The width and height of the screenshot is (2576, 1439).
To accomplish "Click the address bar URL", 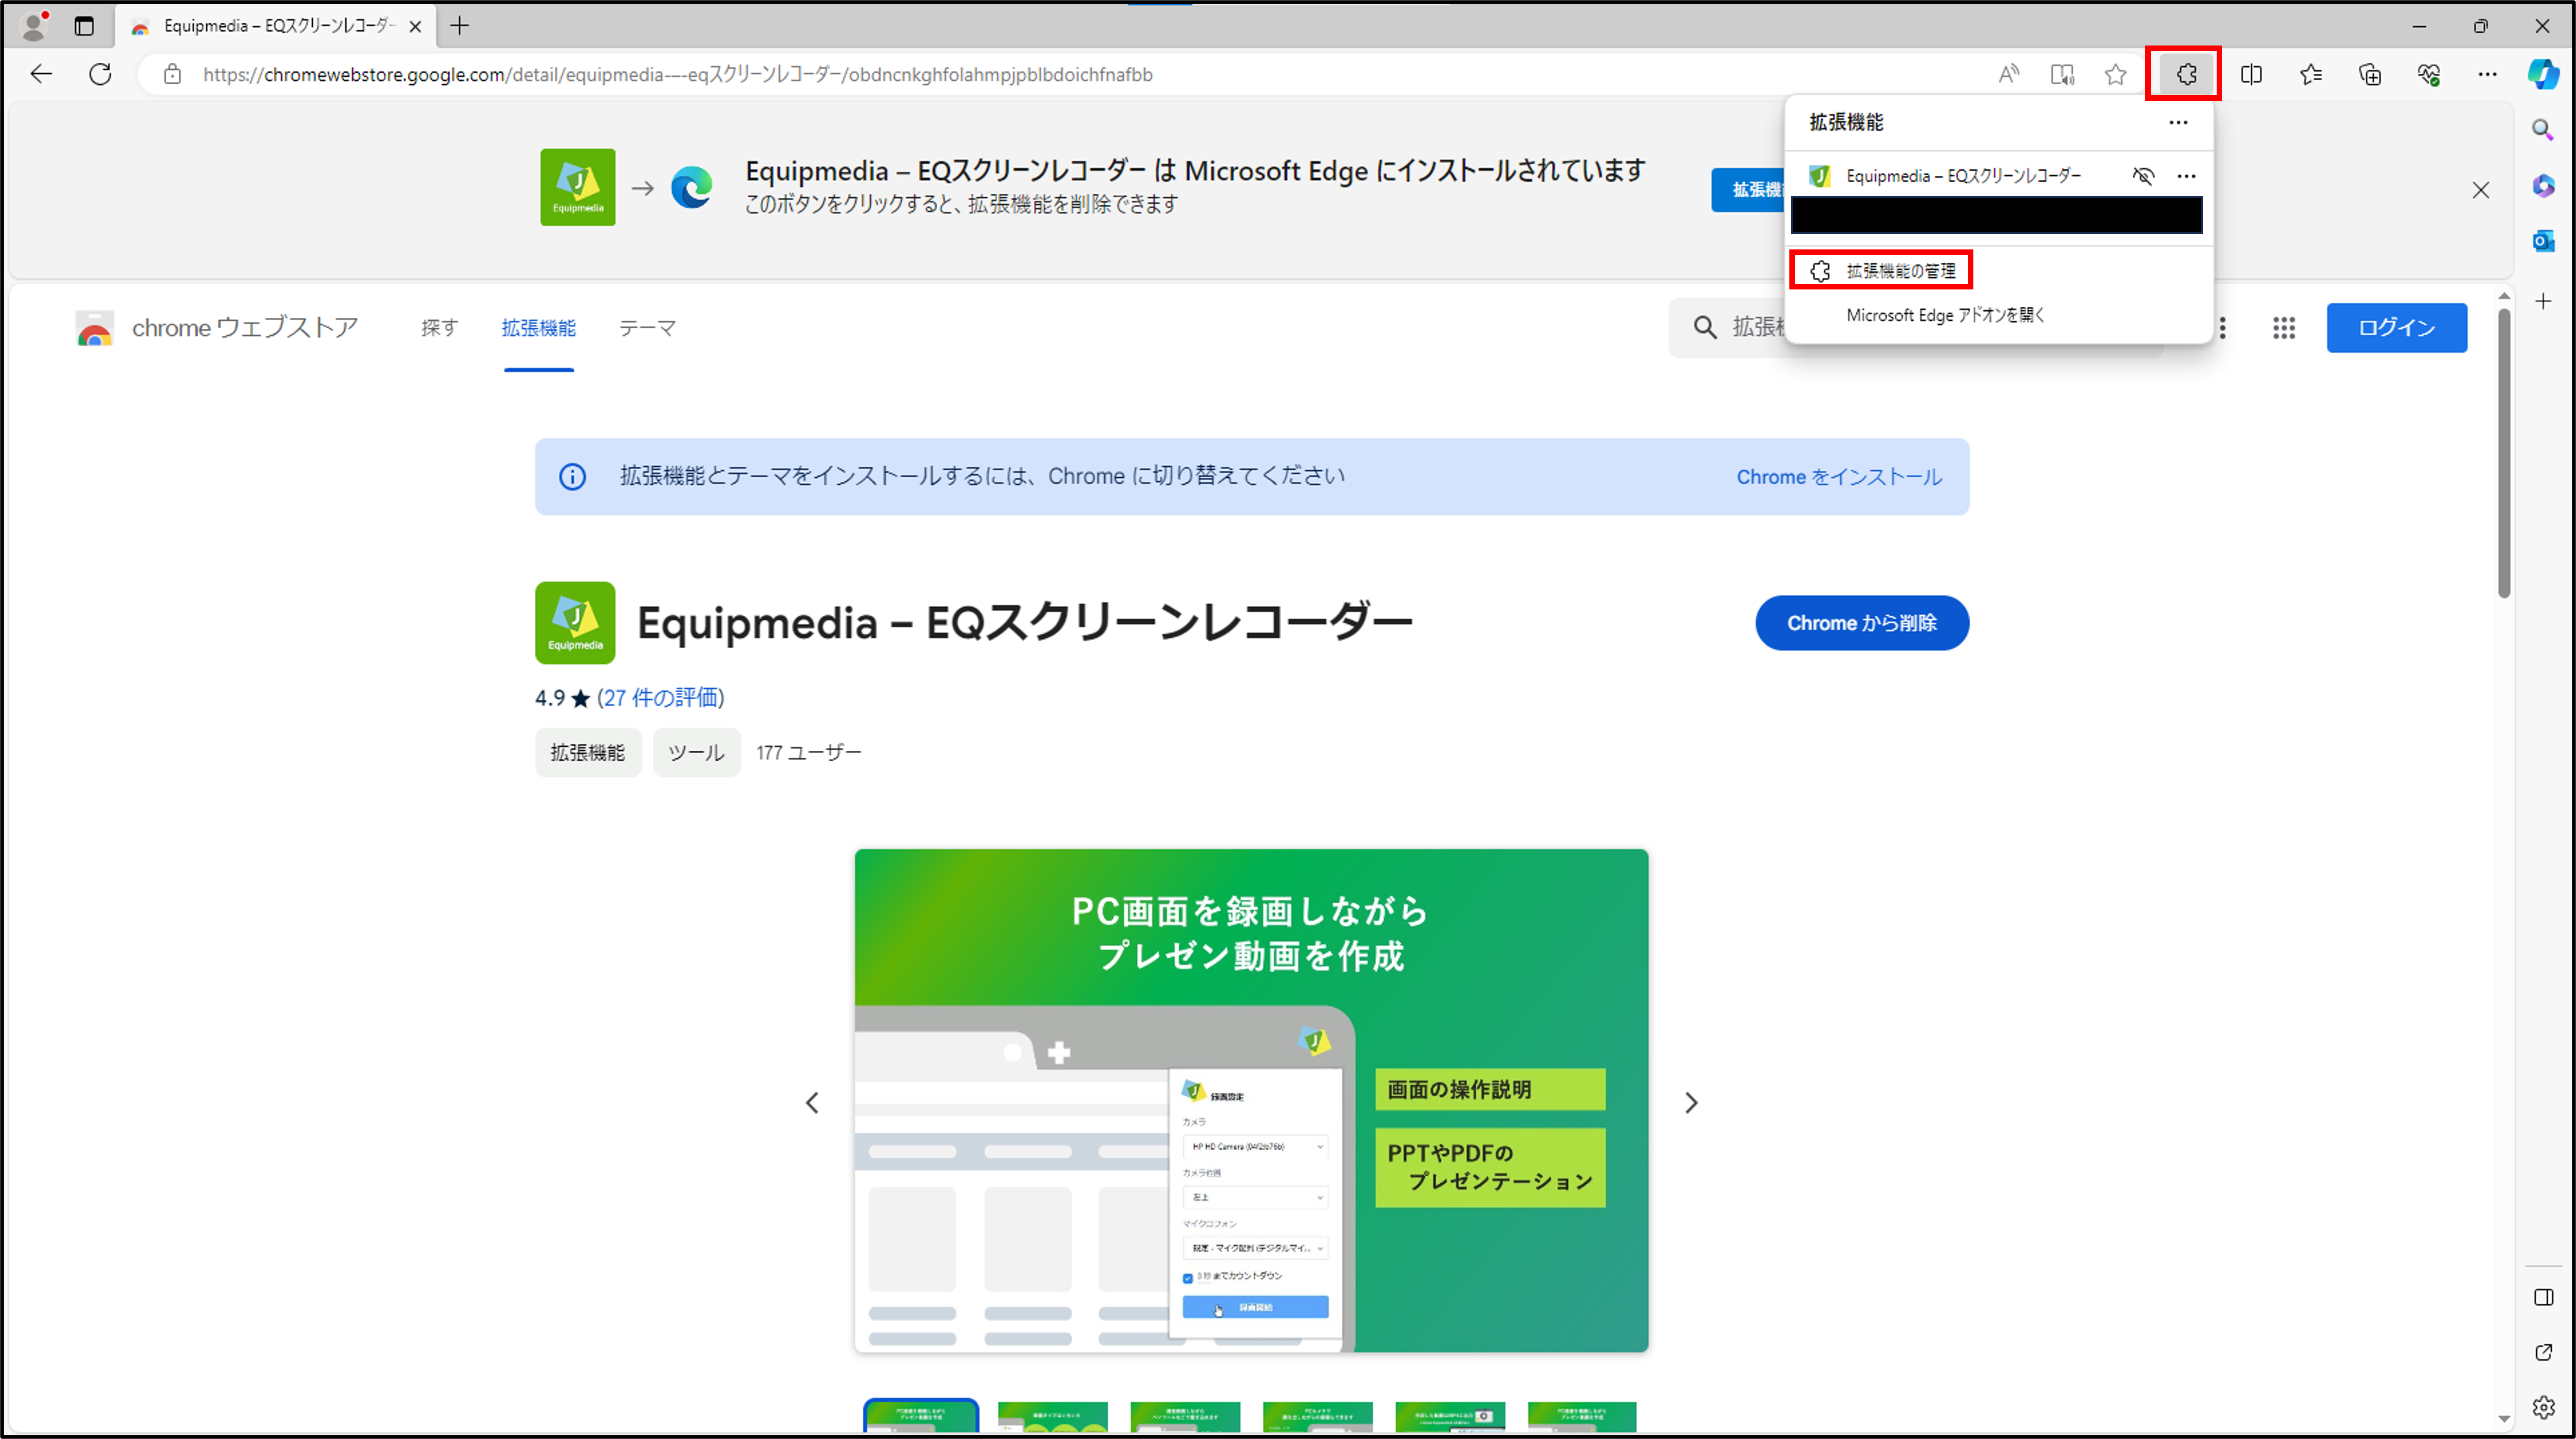I will click(x=677, y=74).
